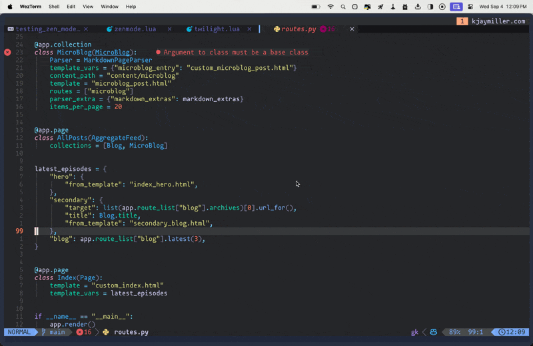
Task: Click the screen recording icon in menu bar
Action: click(442, 7)
